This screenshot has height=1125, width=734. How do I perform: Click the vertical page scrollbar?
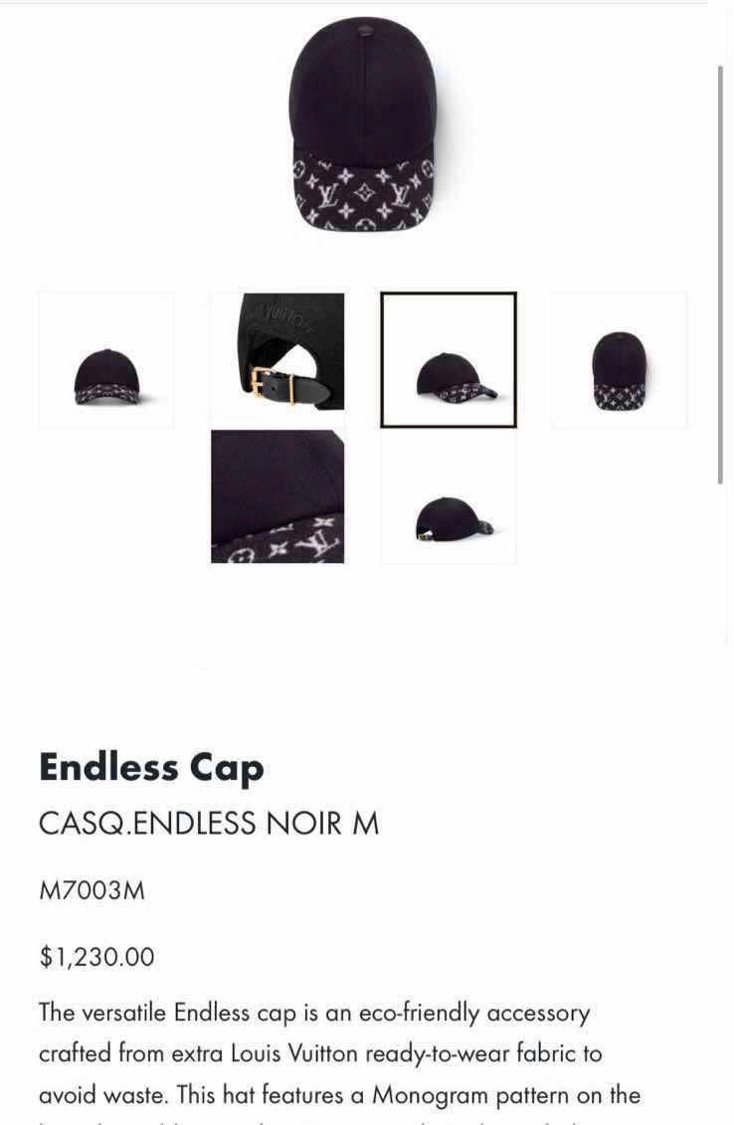(720, 275)
